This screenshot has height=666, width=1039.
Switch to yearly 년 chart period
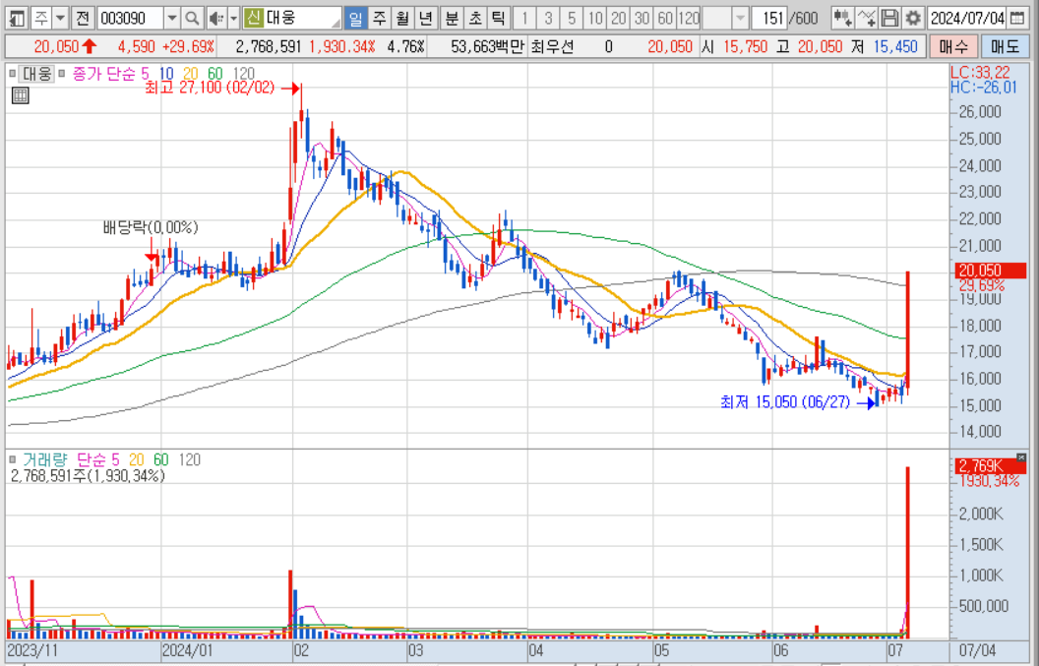click(x=425, y=18)
